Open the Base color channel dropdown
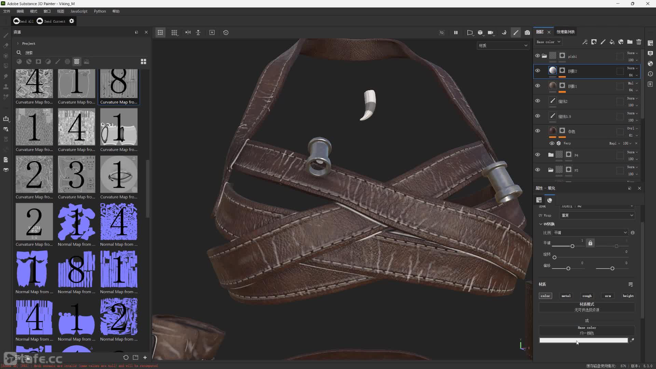Screen dimensions: 656x369 coord(548,42)
